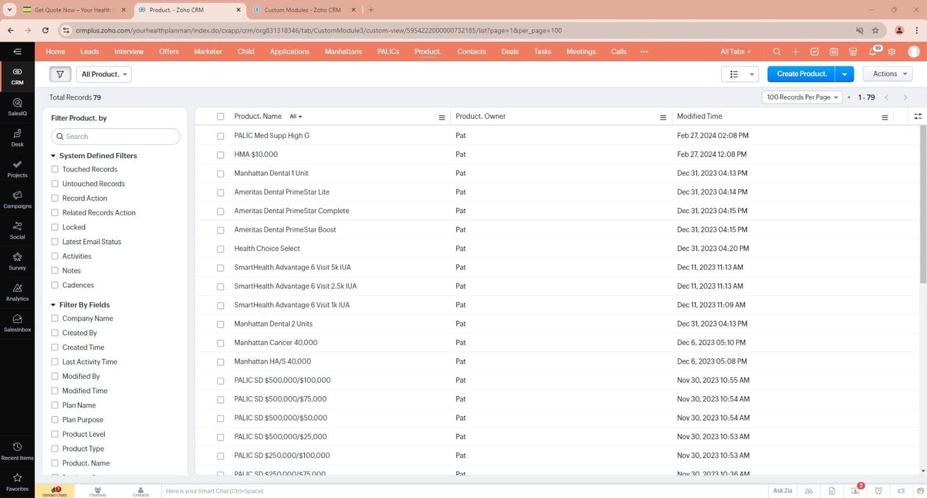Collapse the sidebar with hamburger icon
This screenshot has height=498, width=927.
[17, 52]
